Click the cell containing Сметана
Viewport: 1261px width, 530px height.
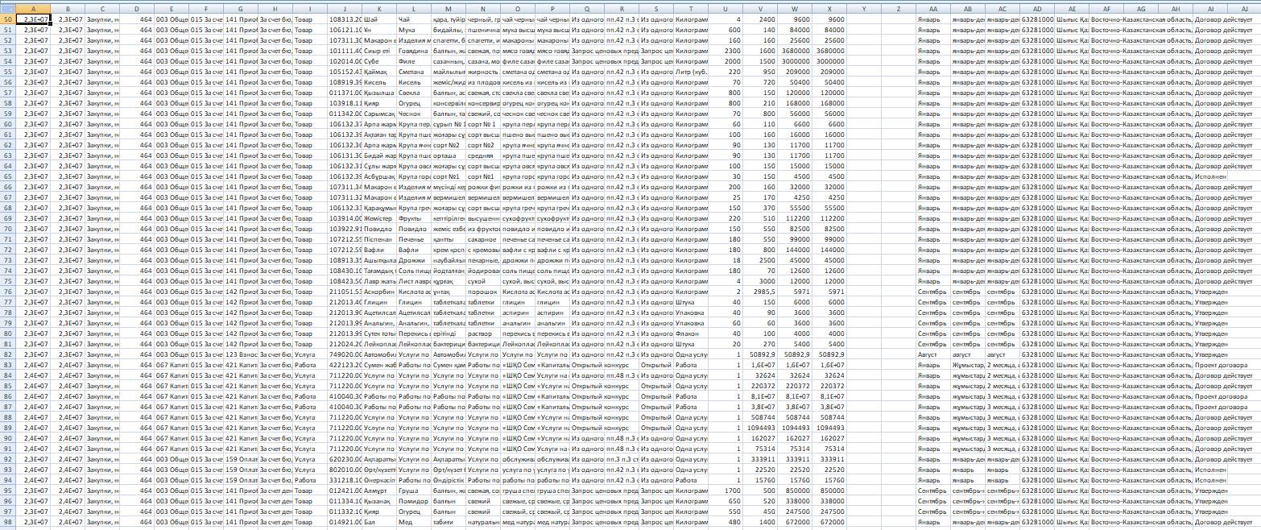(x=414, y=71)
